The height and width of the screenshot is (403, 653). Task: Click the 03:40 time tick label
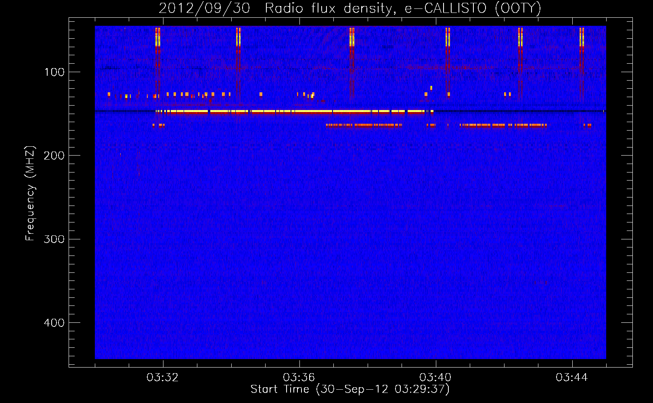tap(435, 378)
